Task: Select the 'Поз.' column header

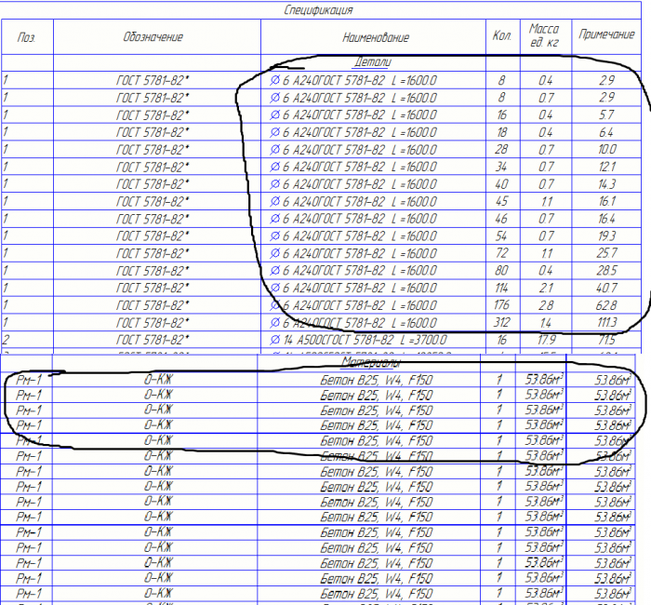Action: (x=27, y=37)
